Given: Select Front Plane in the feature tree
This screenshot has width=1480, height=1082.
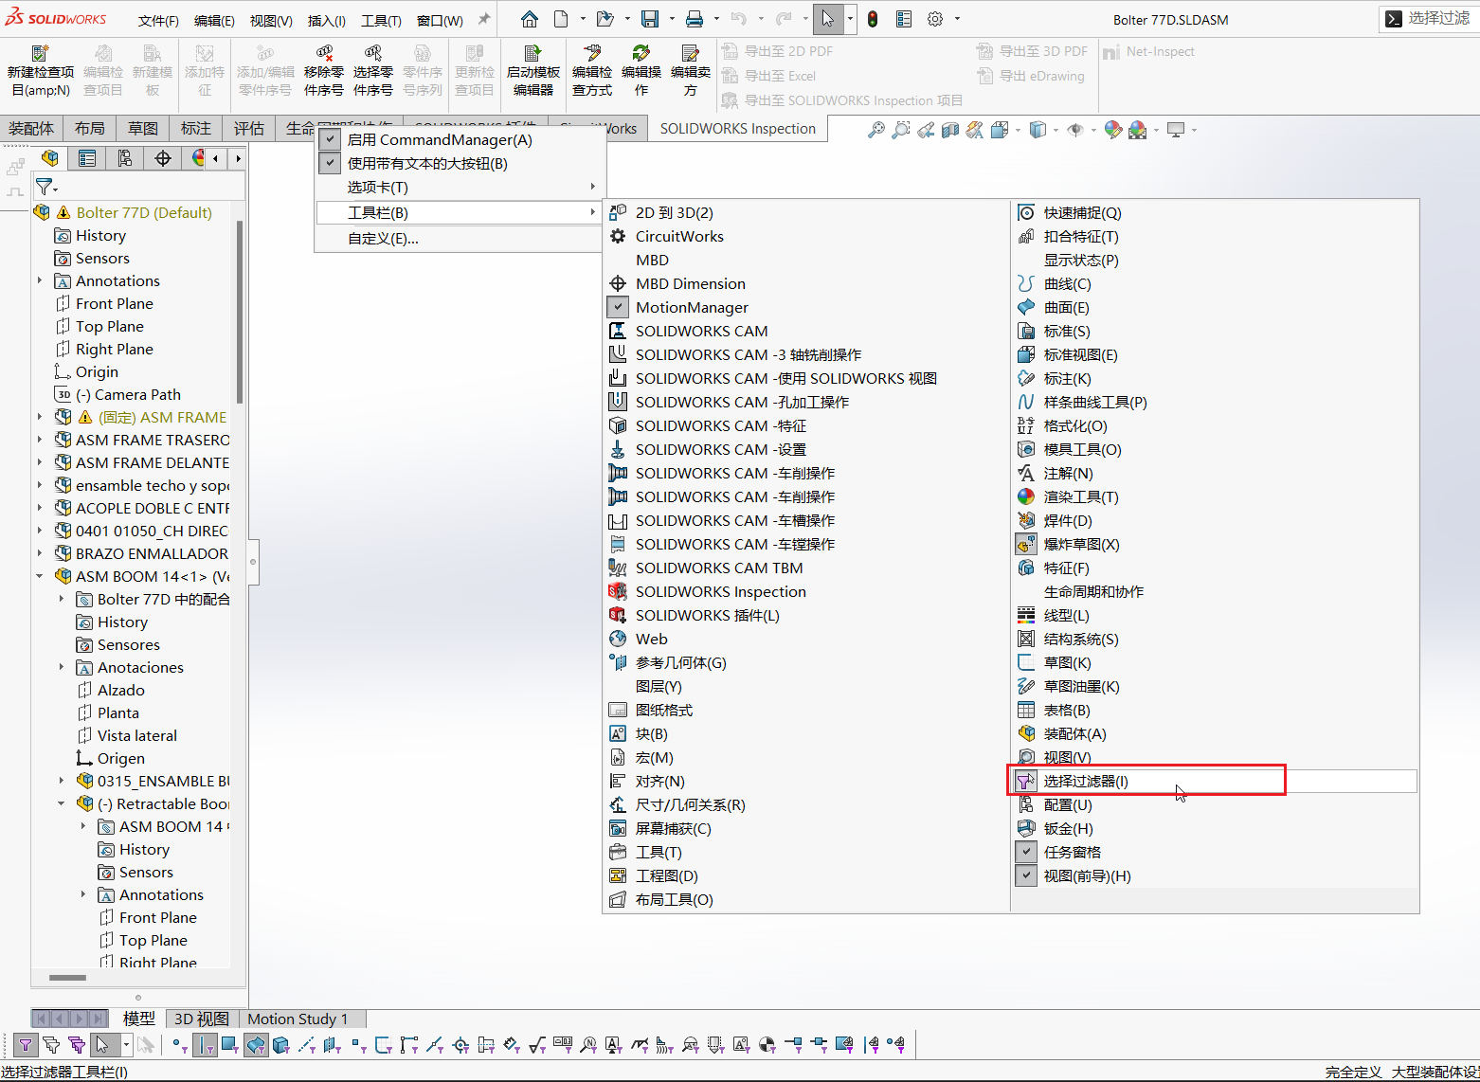Looking at the screenshot, I should 114,303.
